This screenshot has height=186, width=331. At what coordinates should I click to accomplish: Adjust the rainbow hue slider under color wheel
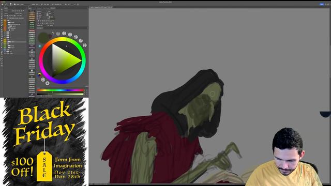(61, 90)
